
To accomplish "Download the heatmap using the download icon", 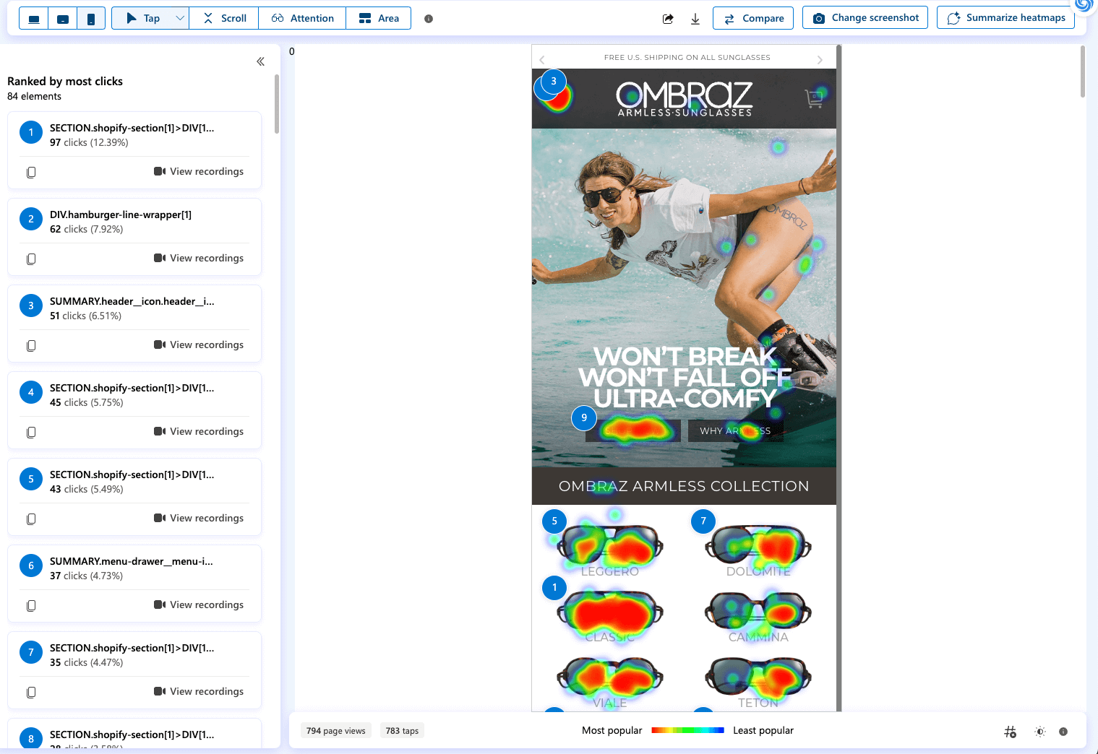I will click(695, 19).
